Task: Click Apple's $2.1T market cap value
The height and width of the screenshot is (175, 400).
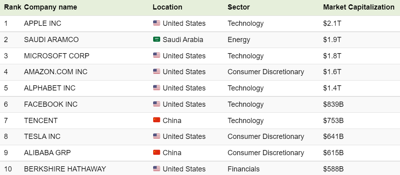Action: tap(332, 23)
